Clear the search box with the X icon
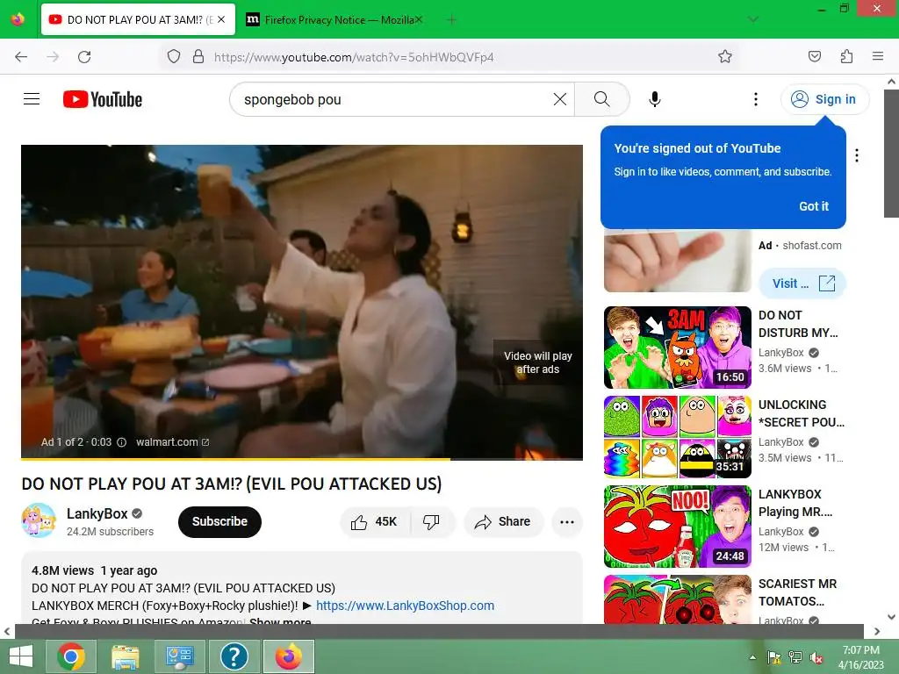Image resolution: width=899 pixels, height=674 pixels. tap(559, 99)
